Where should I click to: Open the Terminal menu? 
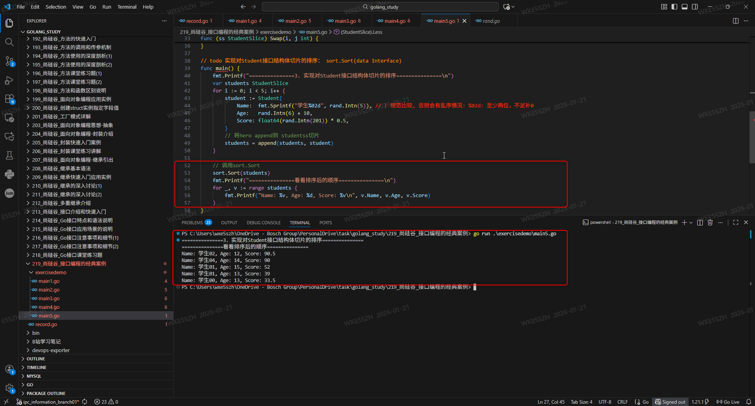pyautogui.click(x=127, y=7)
